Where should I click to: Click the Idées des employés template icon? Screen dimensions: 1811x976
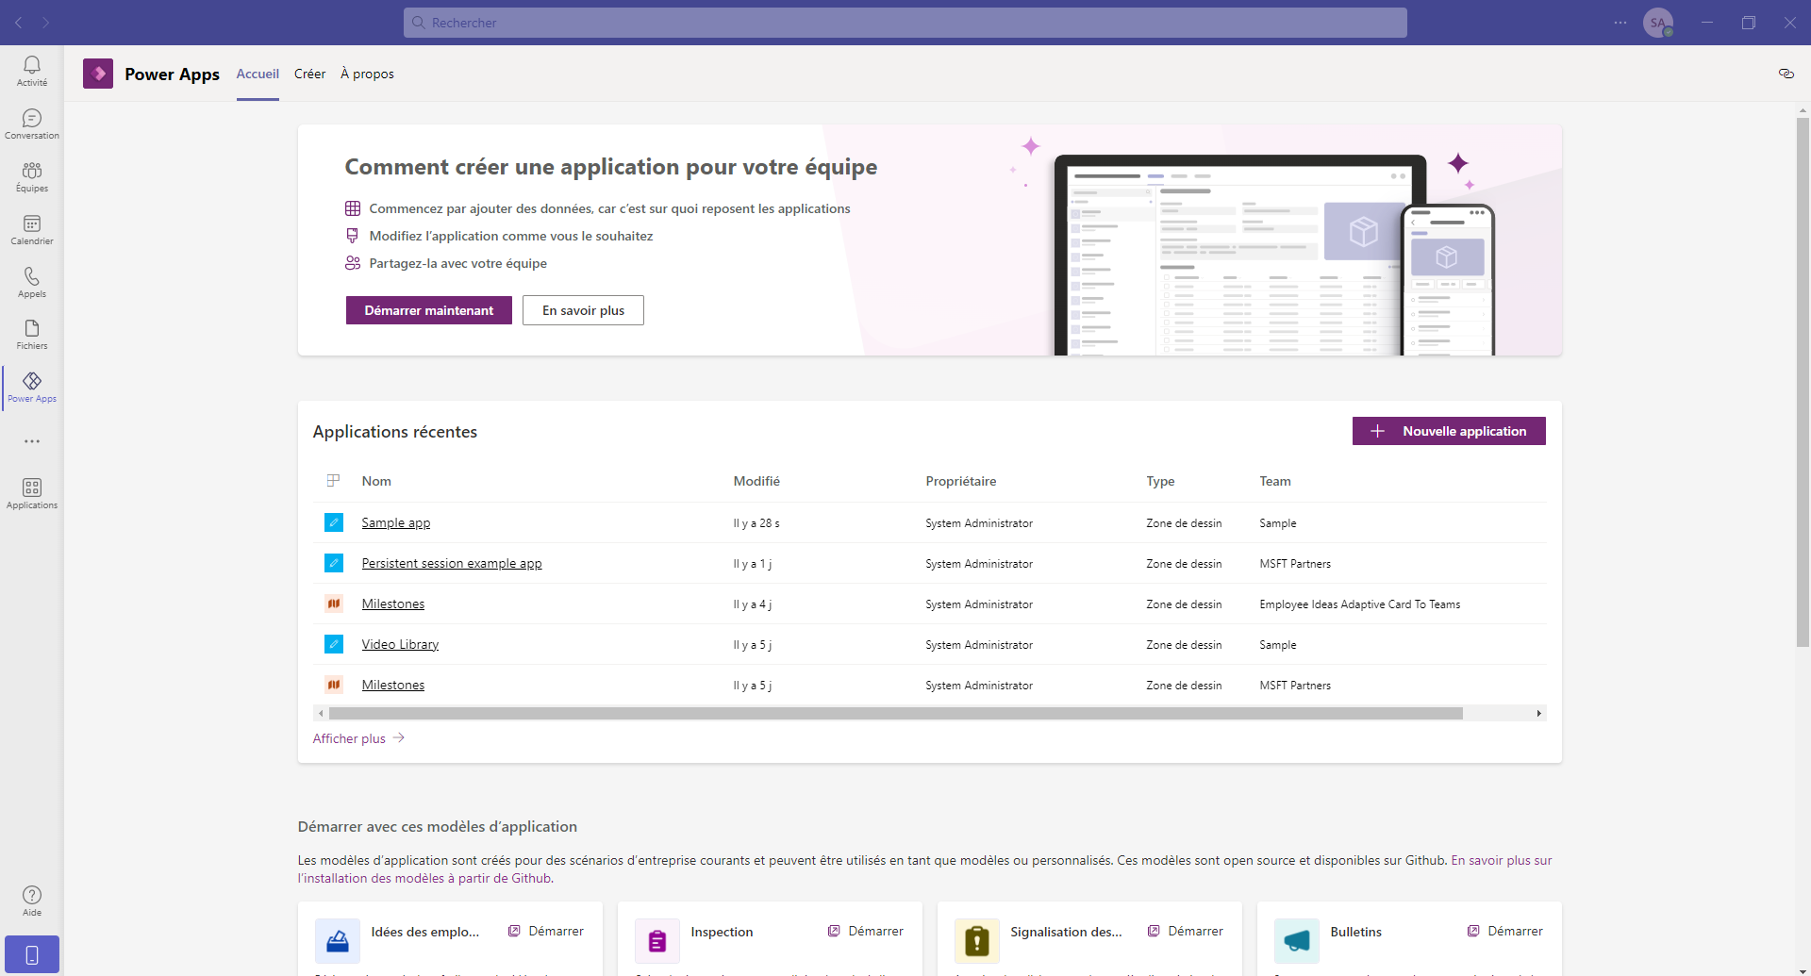click(338, 940)
